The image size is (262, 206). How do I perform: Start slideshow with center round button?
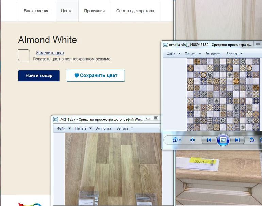[x=223, y=140]
